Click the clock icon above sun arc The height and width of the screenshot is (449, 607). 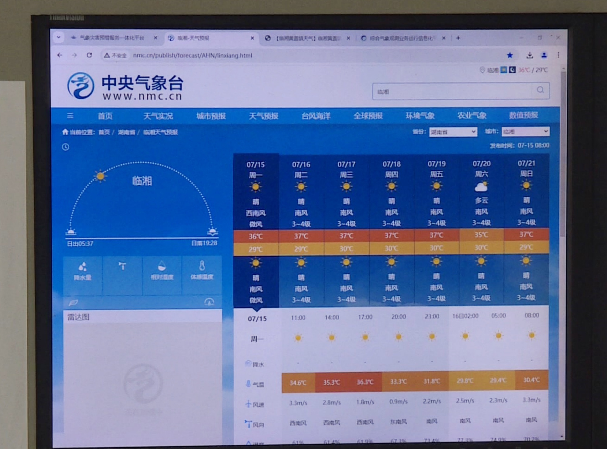(66, 147)
